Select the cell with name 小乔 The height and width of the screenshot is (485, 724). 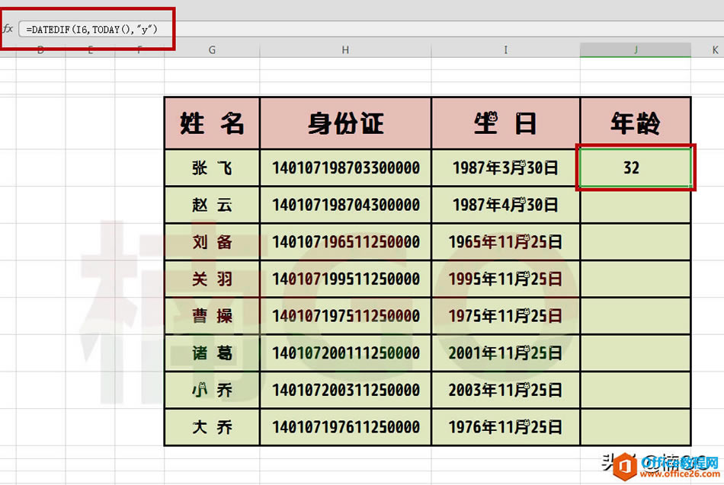[x=213, y=391]
